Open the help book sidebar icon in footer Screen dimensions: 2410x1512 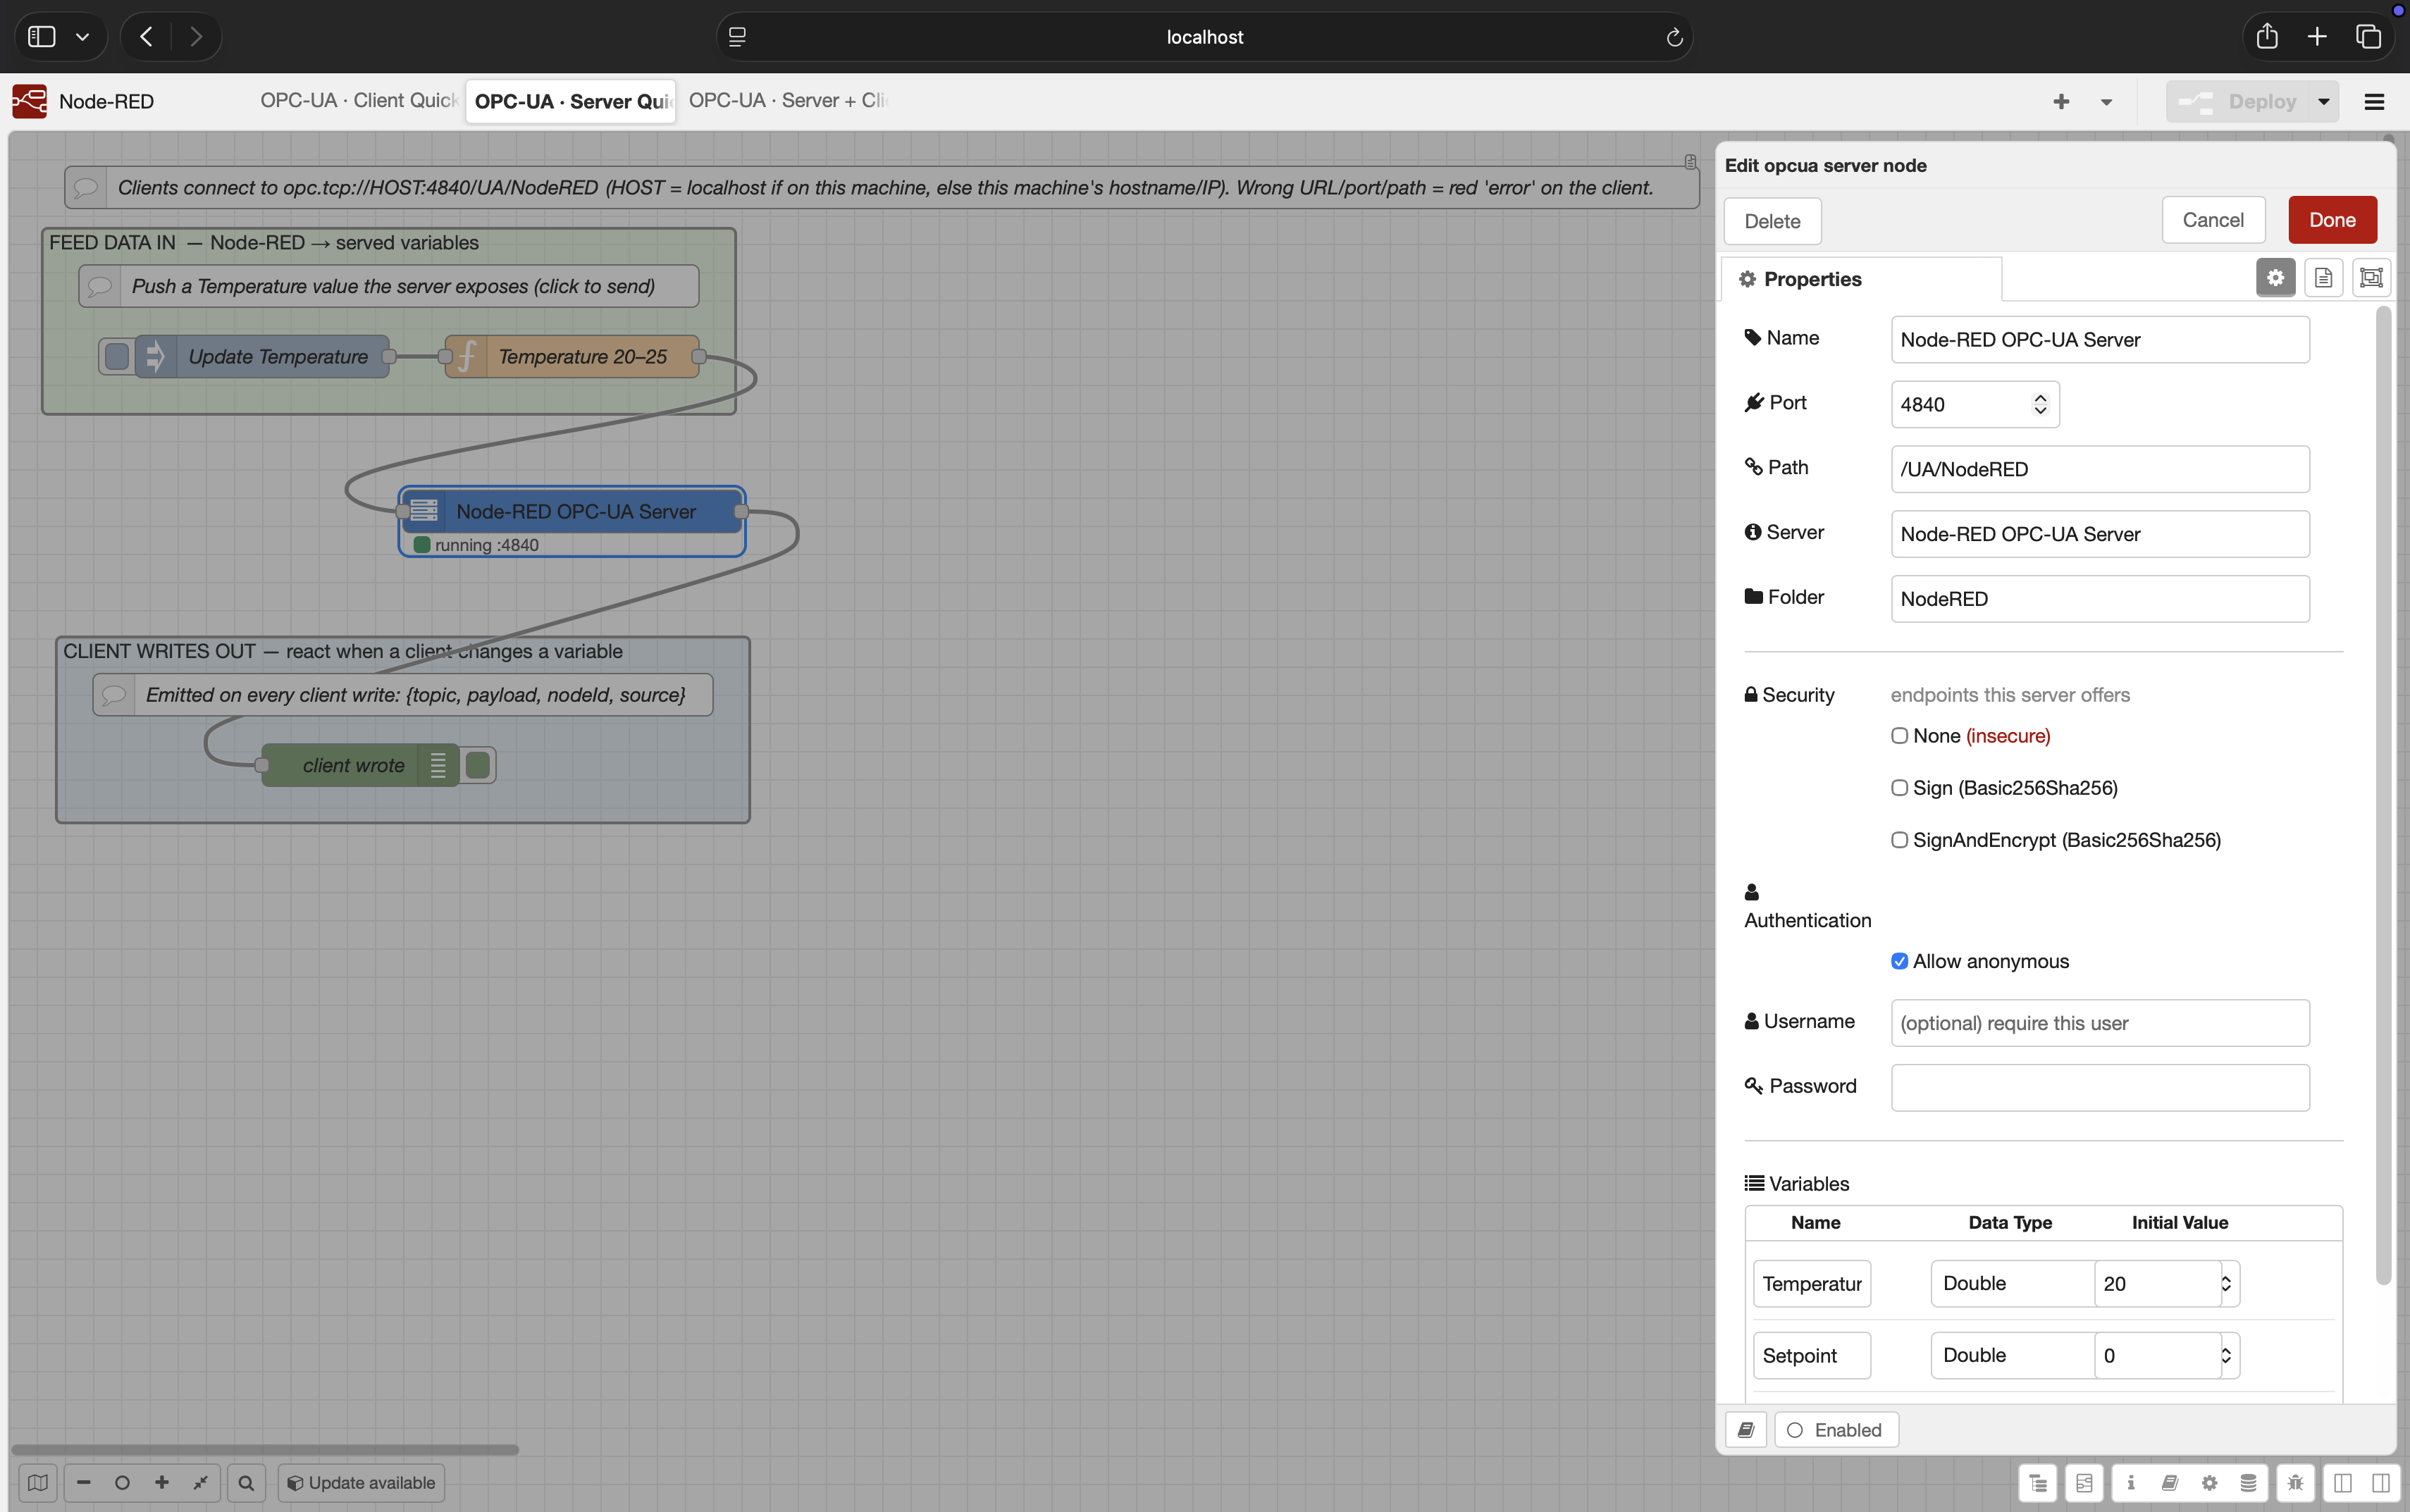[2170, 1483]
